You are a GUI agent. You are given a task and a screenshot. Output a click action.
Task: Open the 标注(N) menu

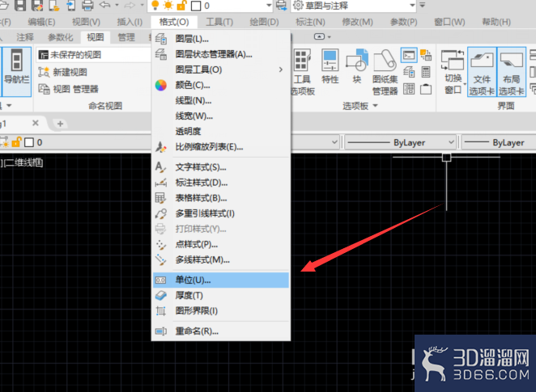point(310,22)
